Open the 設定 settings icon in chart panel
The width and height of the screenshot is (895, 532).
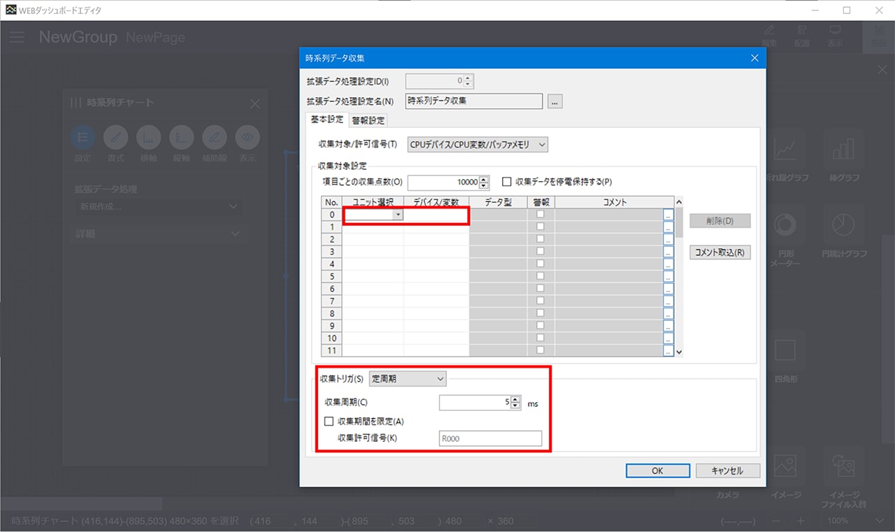click(83, 137)
